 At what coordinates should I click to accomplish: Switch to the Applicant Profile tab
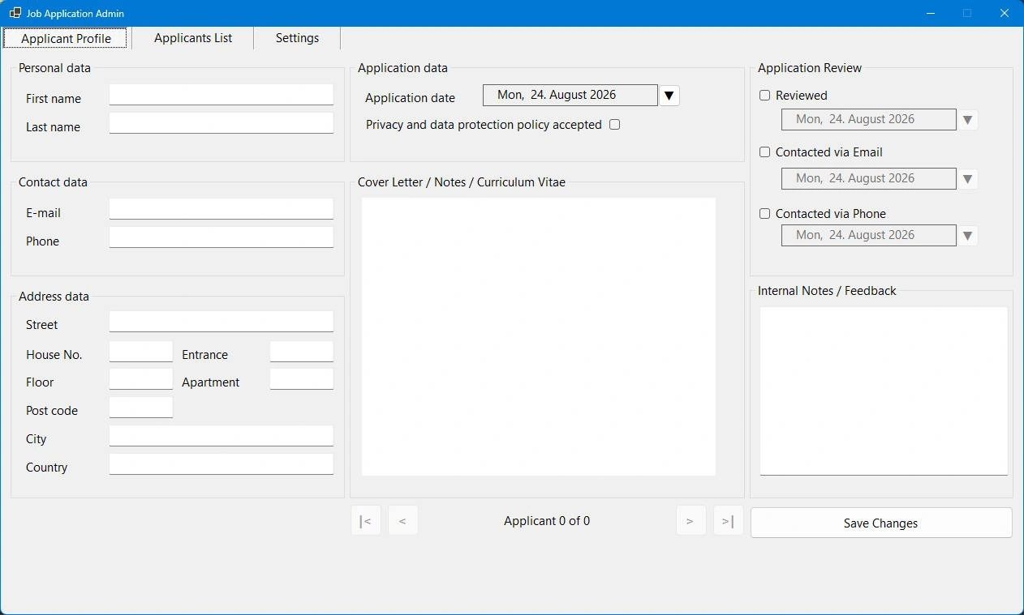pos(67,38)
